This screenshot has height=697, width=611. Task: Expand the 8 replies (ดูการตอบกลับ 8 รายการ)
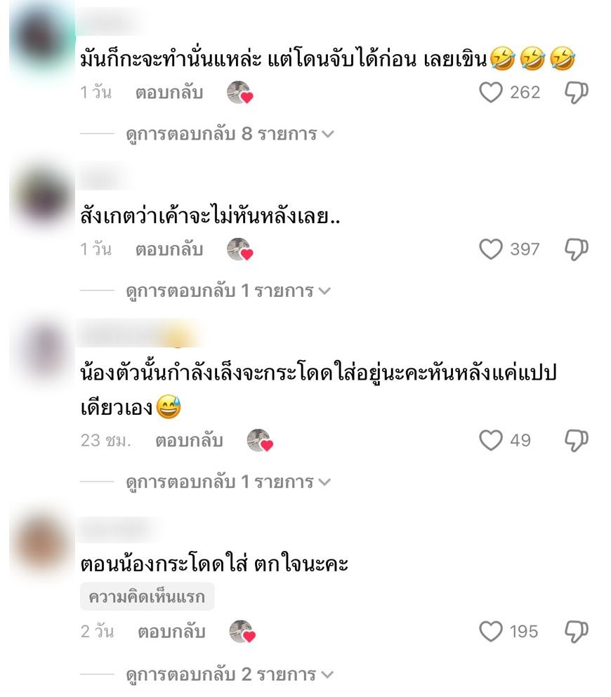(230, 134)
